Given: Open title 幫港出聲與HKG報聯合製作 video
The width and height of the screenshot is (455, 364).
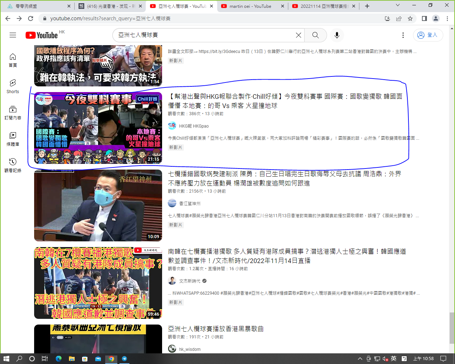Looking at the screenshot, I should tap(285, 101).
